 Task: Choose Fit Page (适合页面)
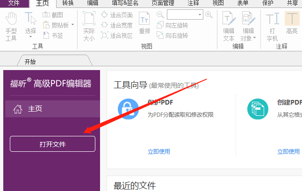click(117, 15)
